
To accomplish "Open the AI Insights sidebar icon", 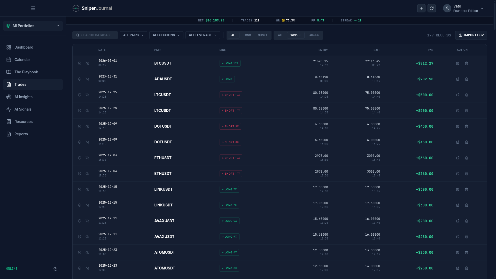I will (x=9, y=97).
